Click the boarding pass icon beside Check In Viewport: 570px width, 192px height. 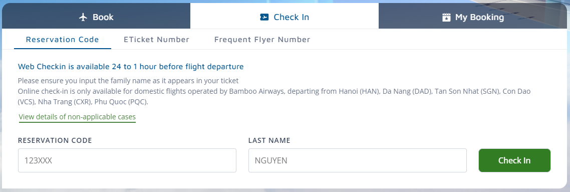pos(264,17)
